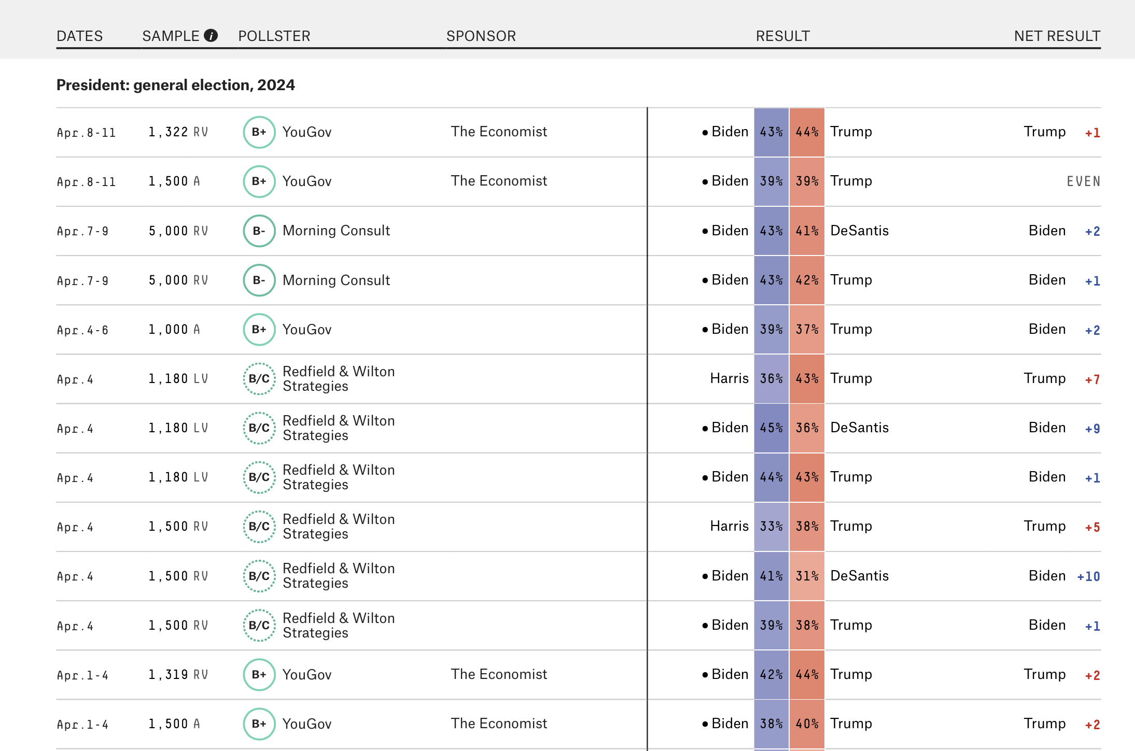
Task: Click B- badge beside Morning Consult DeSantis poll
Action: click(259, 231)
